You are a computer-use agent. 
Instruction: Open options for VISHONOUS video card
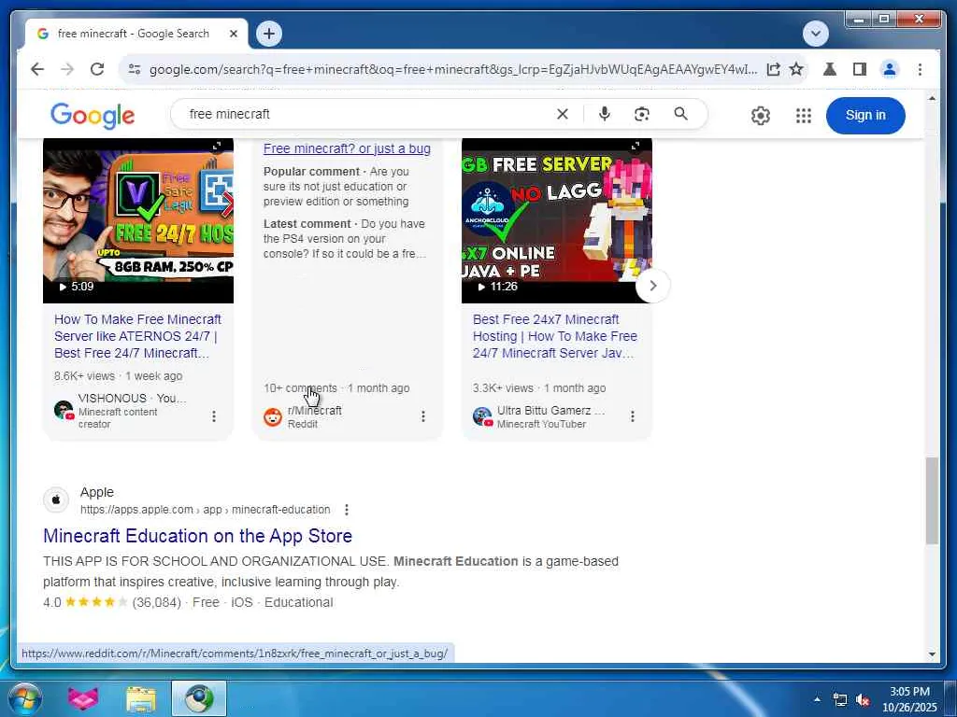coord(214,416)
